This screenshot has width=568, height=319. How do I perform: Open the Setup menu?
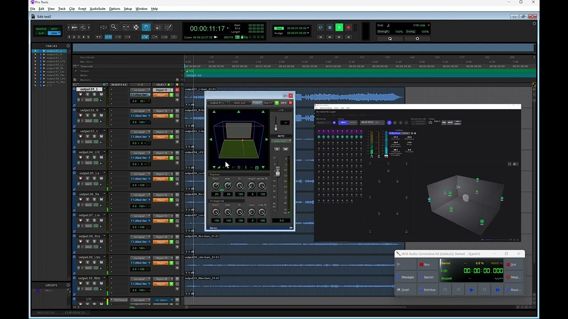tap(128, 9)
